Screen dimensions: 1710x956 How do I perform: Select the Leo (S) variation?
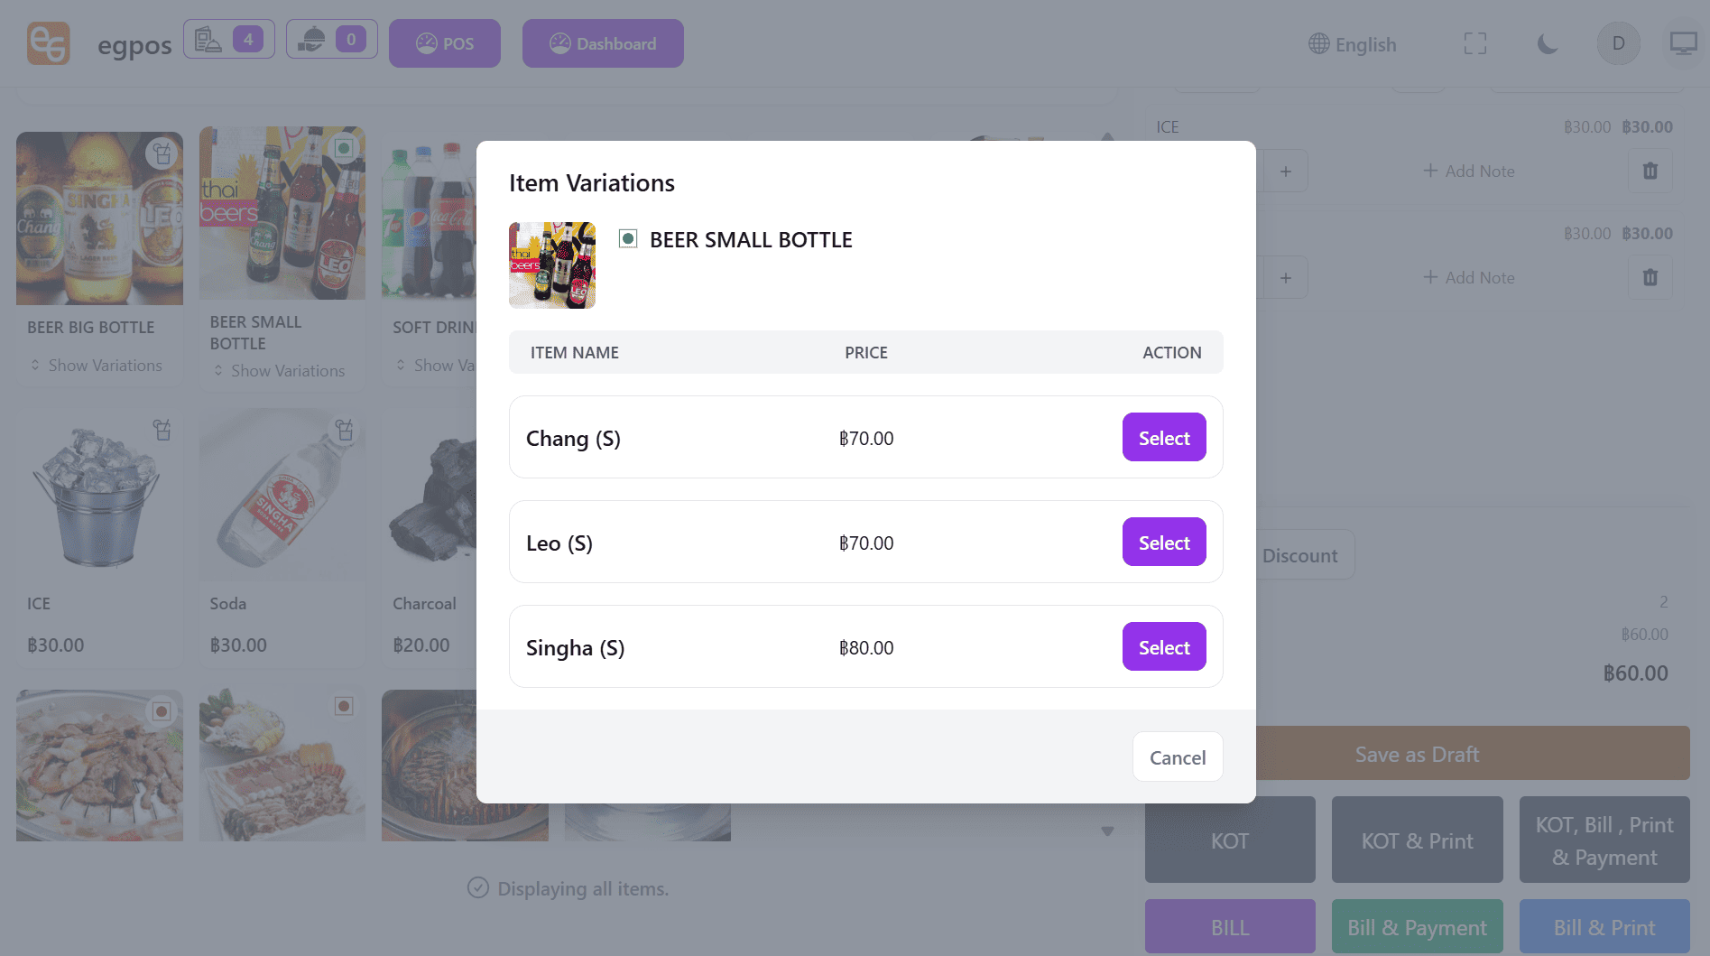[1163, 543]
